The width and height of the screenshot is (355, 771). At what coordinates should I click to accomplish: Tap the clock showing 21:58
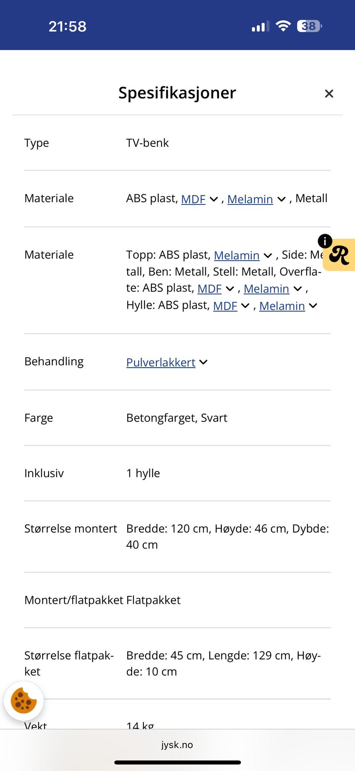coord(68,26)
